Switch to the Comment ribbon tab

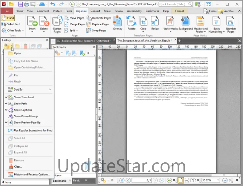point(43,11)
